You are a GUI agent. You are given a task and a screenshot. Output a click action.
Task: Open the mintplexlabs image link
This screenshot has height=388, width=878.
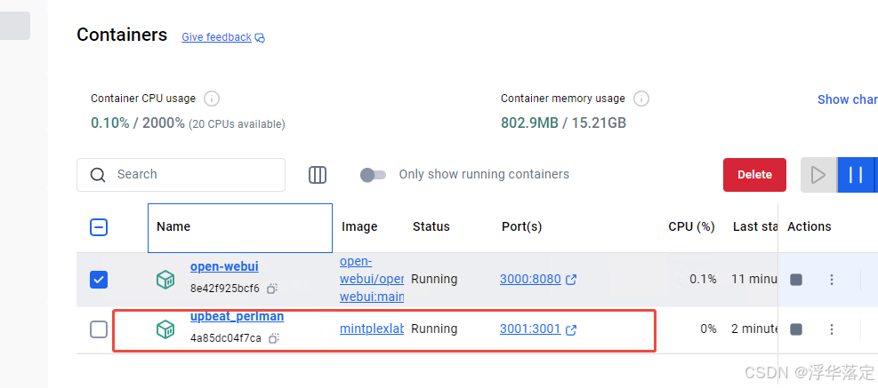click(372, 329)
